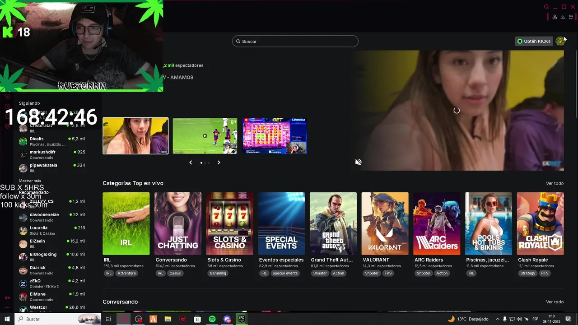Image resolution: width=578 pixels, height=325 pixels.
Task: Click the Casual tag under Conversando
Action: coord(175,273)
